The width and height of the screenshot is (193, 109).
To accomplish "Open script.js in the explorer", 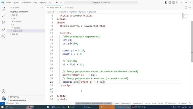I will pyautogui.click(x=17, y=28).
